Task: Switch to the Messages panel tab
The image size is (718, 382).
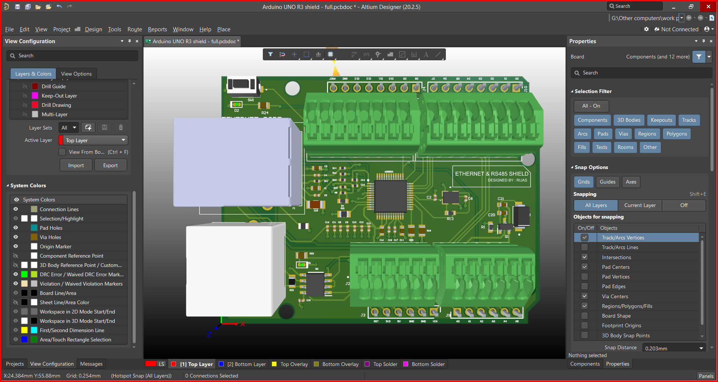Action: tap(91, 364)
